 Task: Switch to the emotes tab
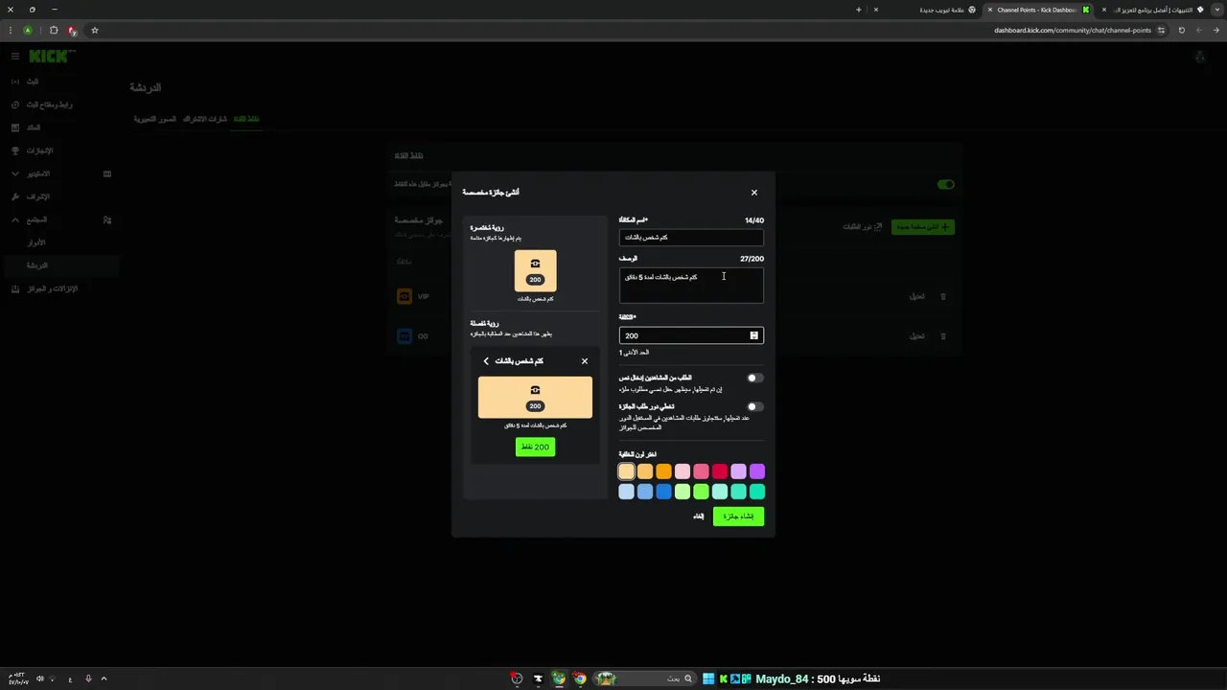tap(154, 119)
